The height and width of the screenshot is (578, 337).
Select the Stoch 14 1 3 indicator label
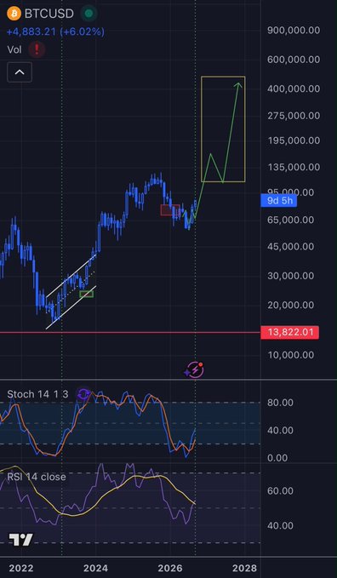37,394
